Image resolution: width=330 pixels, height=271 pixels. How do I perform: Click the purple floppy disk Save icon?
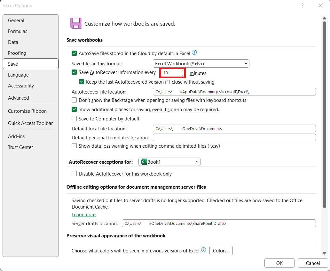pyautogui.click(x=76, y=23)
